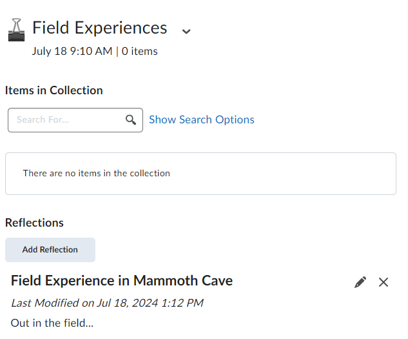
Task: Select the Reflections section heading
Action: point(35,223)
